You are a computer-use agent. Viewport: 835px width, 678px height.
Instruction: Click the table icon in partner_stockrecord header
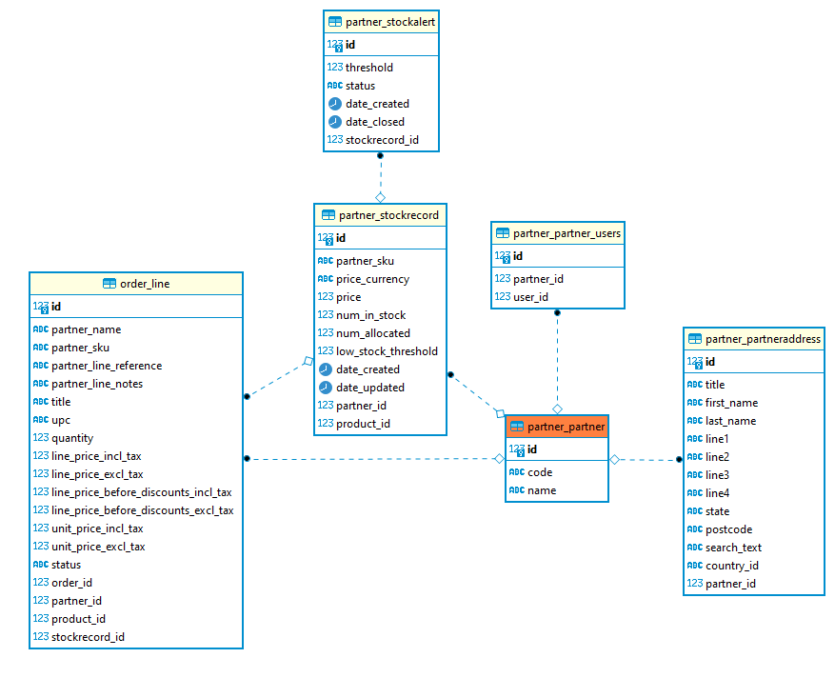pos(328,215)
